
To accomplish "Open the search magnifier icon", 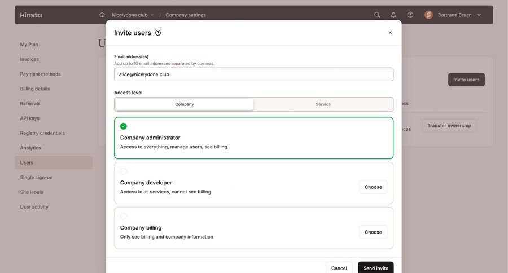I will 377,15.
